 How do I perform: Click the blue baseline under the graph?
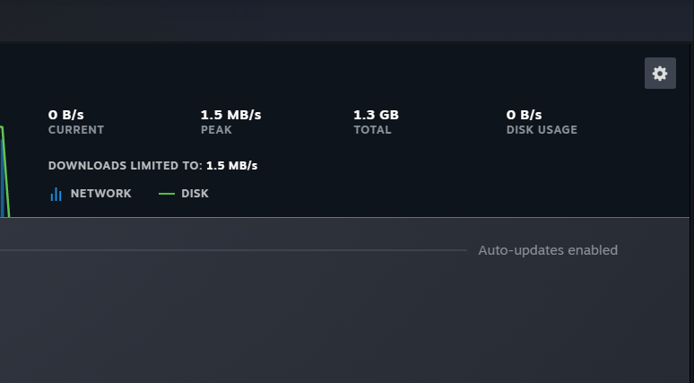point(359,218)
